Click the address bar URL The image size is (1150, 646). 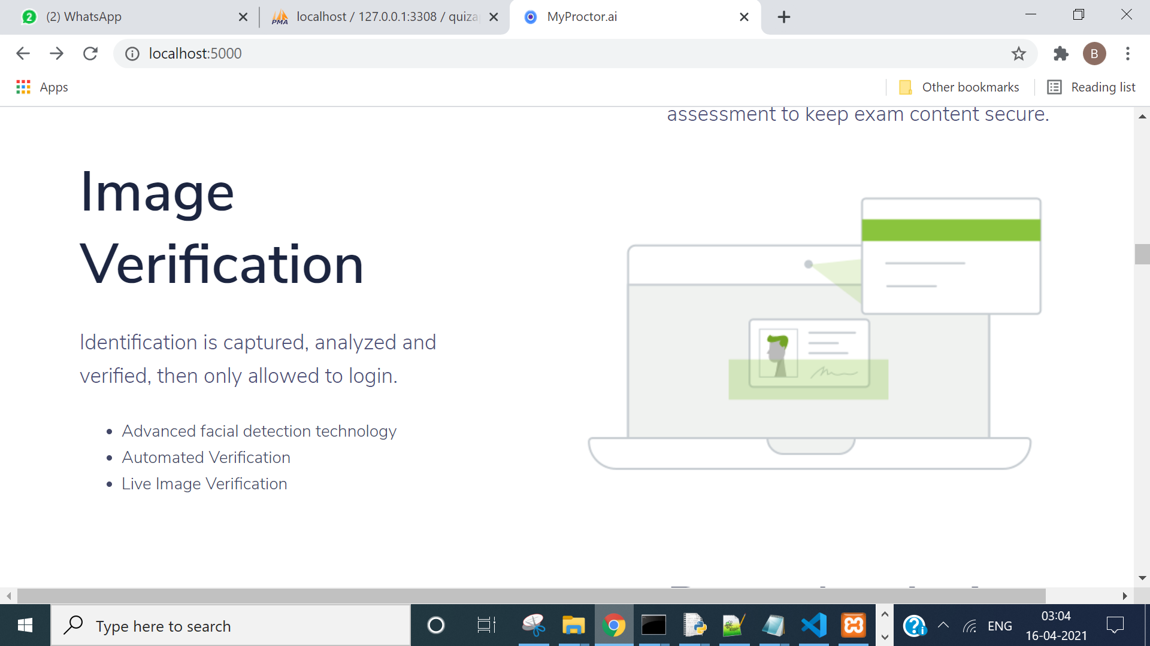tap(195, 54)
